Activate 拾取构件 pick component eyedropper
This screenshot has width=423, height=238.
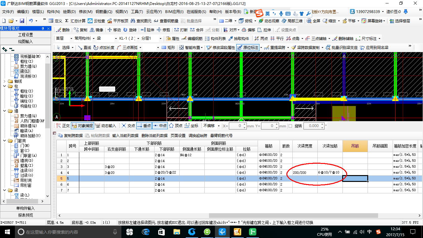tap(239, 38)
